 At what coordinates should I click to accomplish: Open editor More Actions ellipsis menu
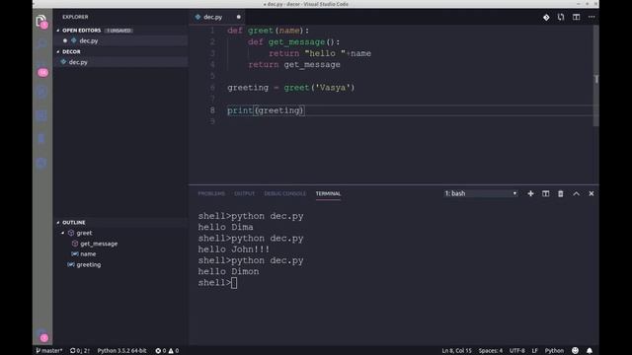click(x=592, y=17)
